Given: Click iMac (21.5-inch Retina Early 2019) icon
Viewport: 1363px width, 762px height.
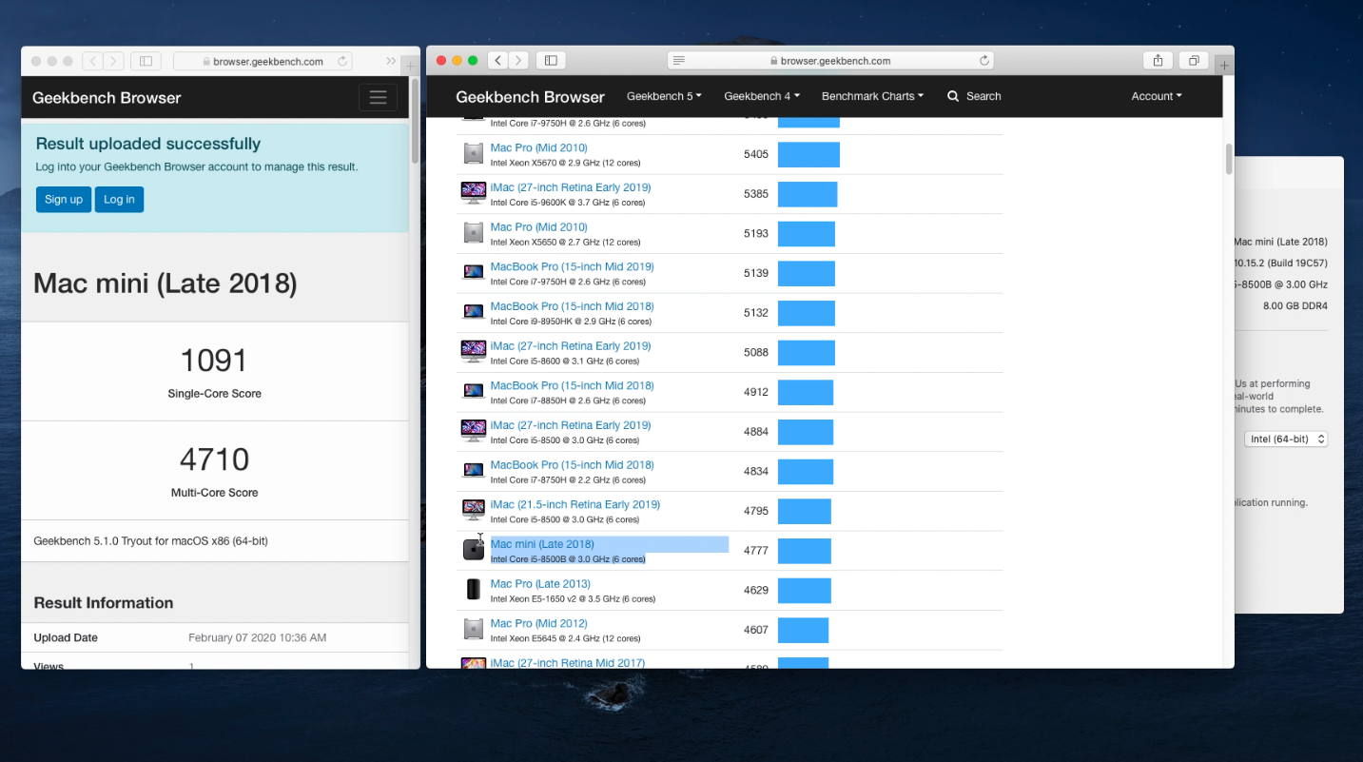Looking at the screenshot, I should click(473, 510).
